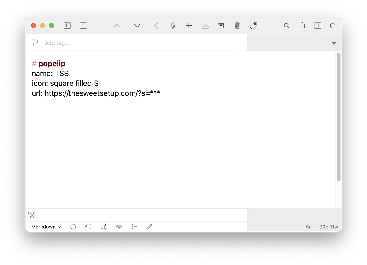Toggle link mode with chain icon
The height and width of the screenshot is (265, 367).
click(149, 227)
